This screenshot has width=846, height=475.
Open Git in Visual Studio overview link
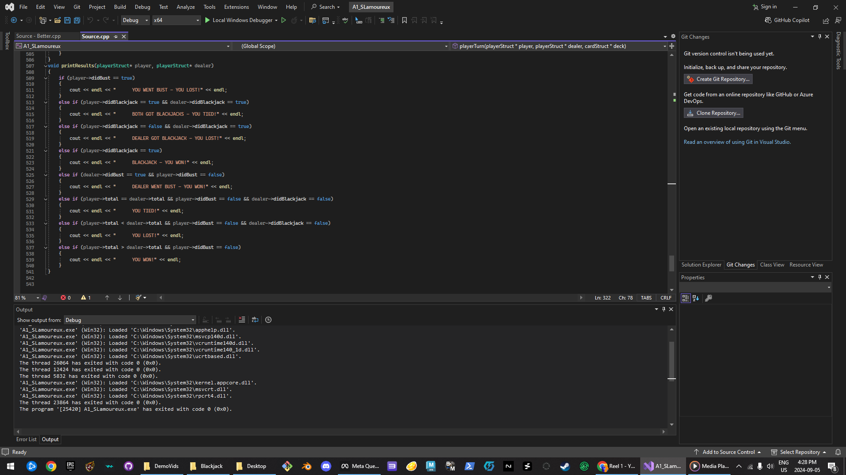click(x=737, y=142)
